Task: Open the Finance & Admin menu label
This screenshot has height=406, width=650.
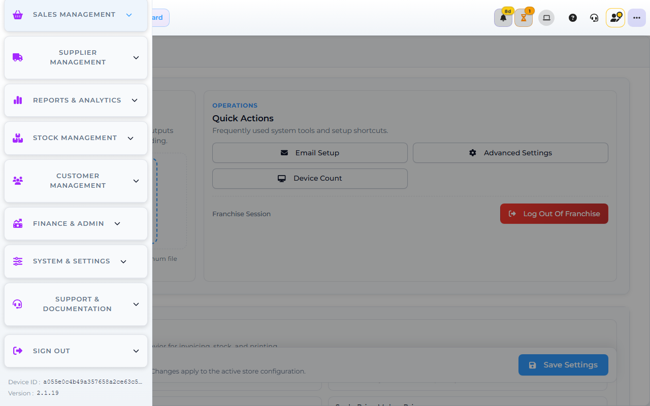Action: click(69, 223)
